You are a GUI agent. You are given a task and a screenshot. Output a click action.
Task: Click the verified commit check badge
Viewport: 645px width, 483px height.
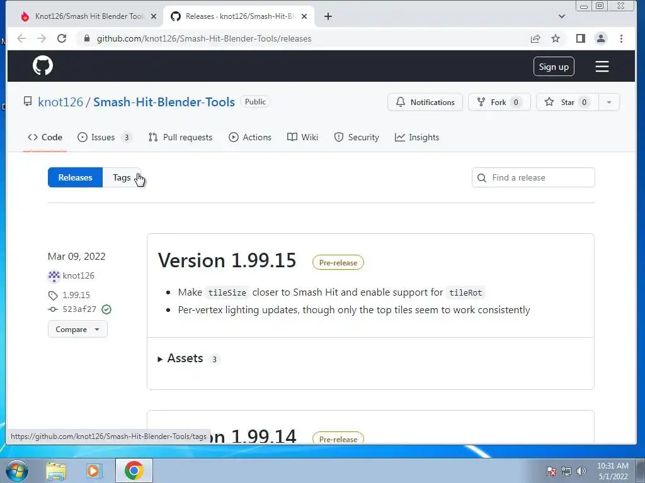click(x=106, y=309)
